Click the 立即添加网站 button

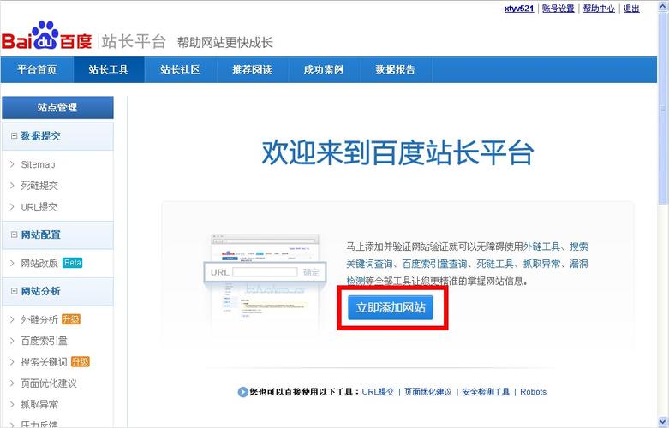[391, 307]
